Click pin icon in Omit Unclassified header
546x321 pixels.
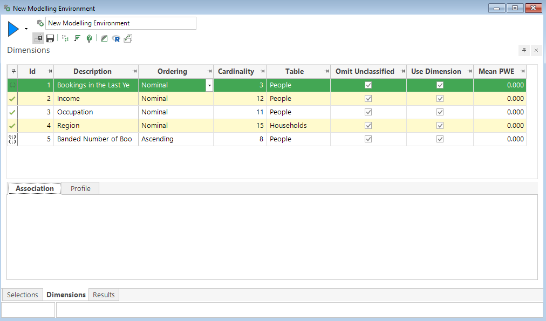403,71
